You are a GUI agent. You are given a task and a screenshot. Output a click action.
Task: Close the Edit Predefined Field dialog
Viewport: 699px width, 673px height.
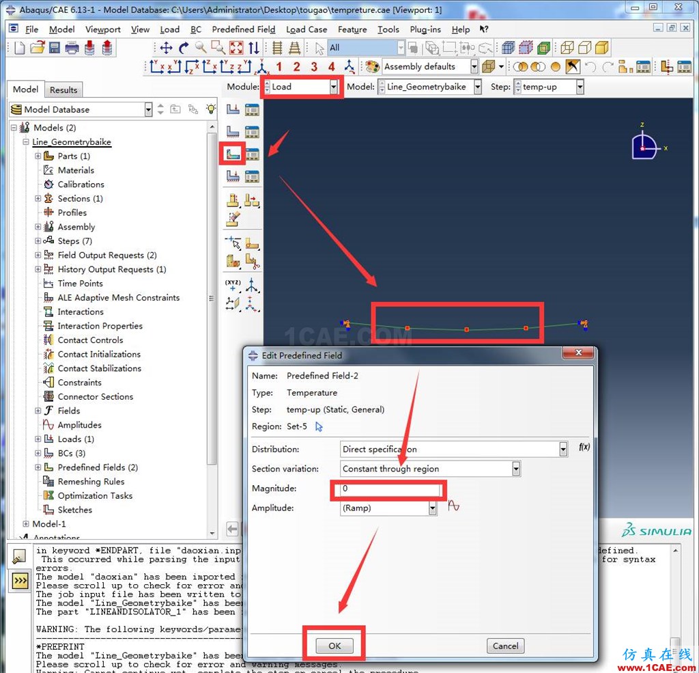click(578, 353)
